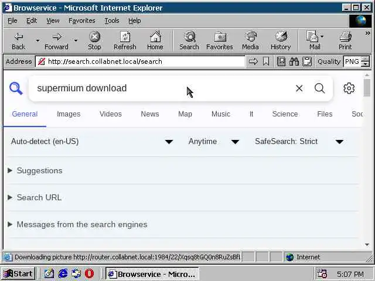Open the File menu
This screenshot has width=375, height=281.
tap(12, 21)
